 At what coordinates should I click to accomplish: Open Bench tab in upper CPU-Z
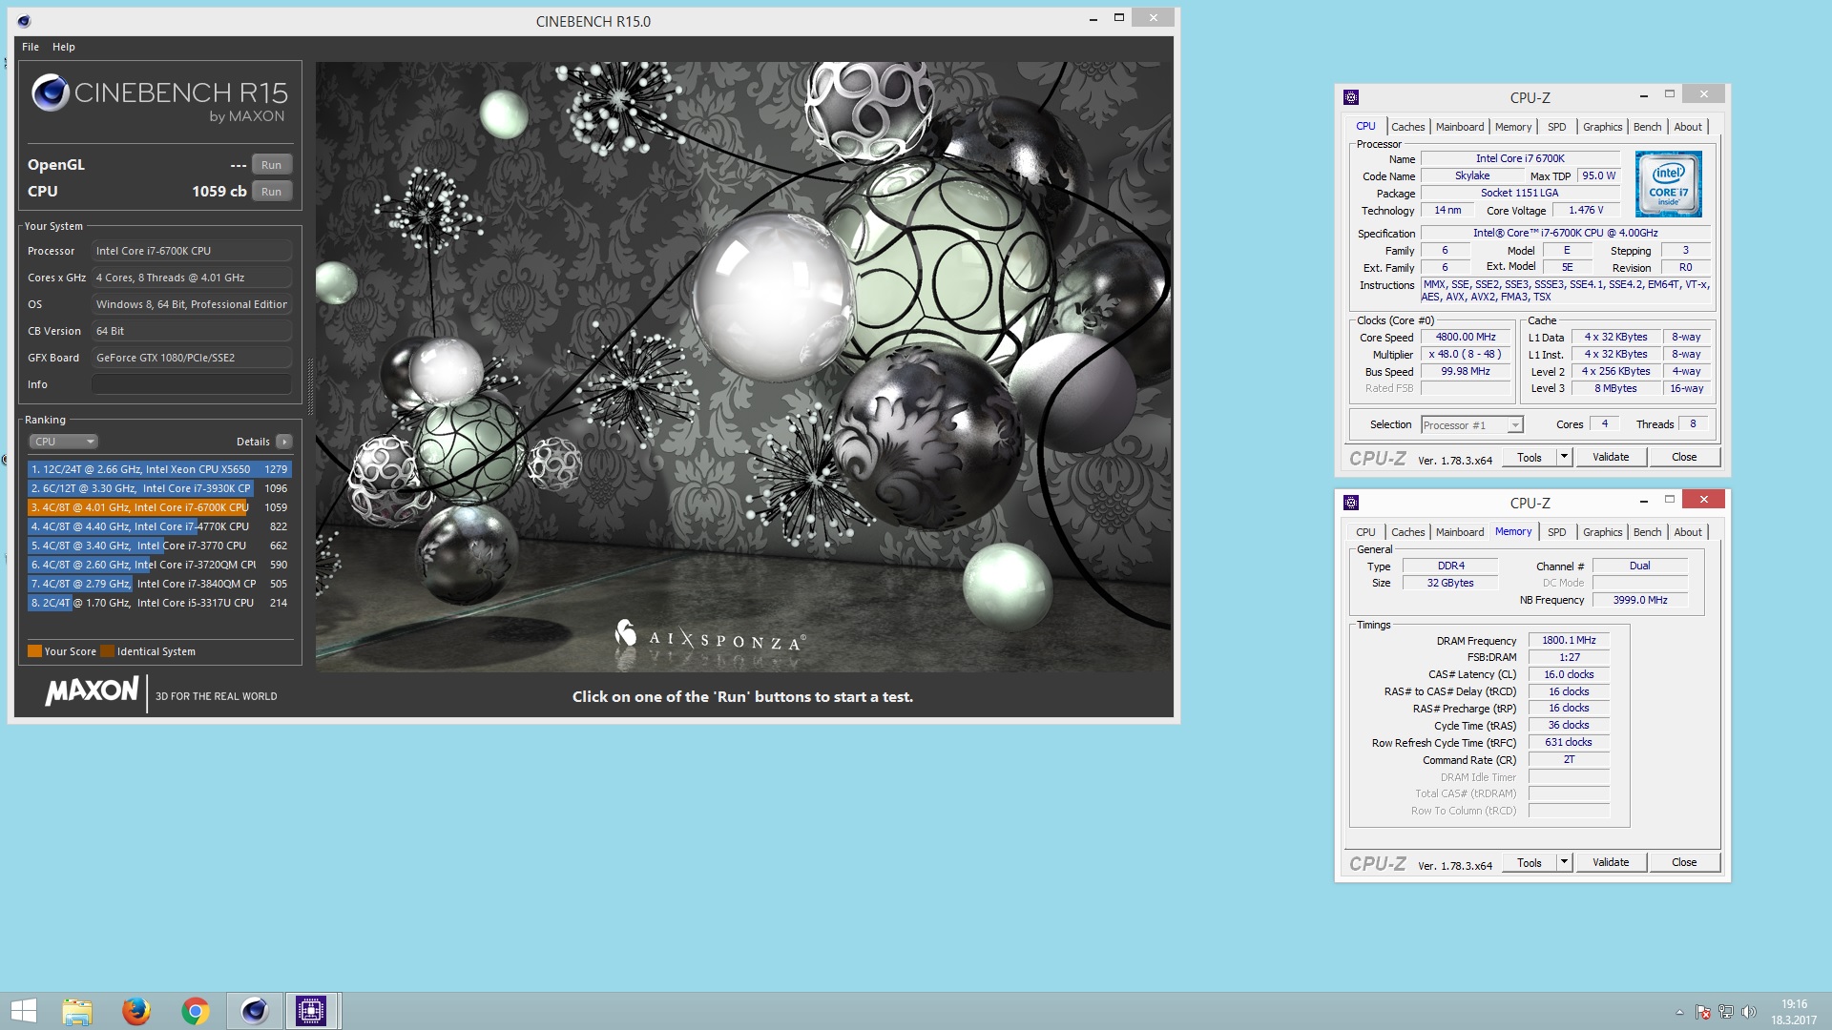tap(1647, 127)
